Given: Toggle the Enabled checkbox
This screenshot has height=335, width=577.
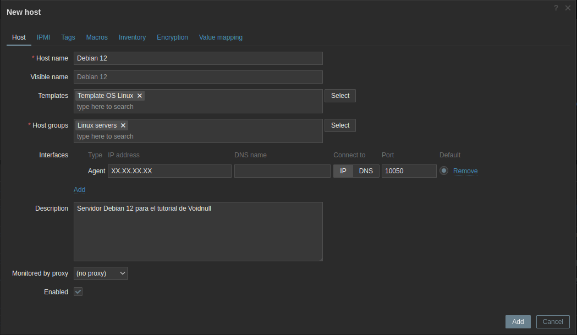Looking at the screenshot, I should pos(78,292).
